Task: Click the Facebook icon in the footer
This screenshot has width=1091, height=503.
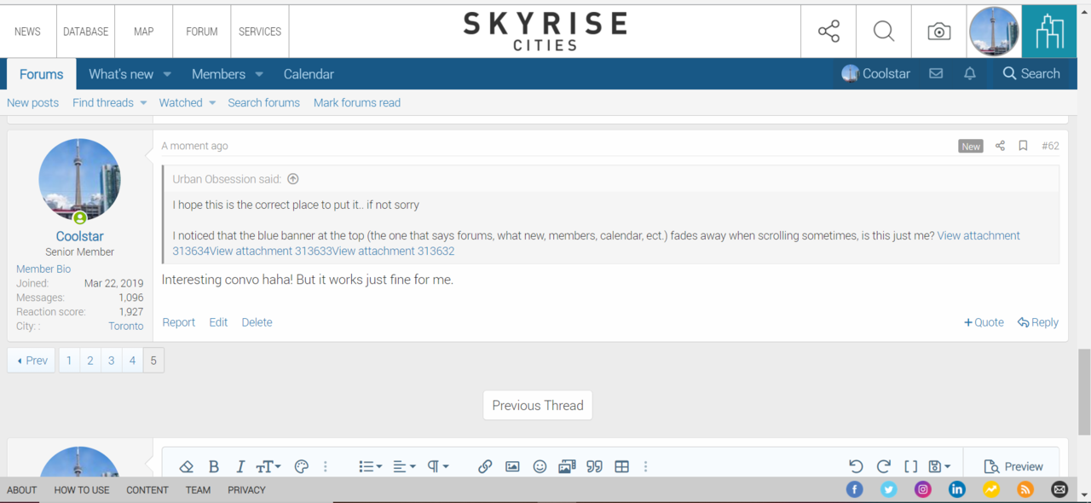Action: (x=854, y=489)
